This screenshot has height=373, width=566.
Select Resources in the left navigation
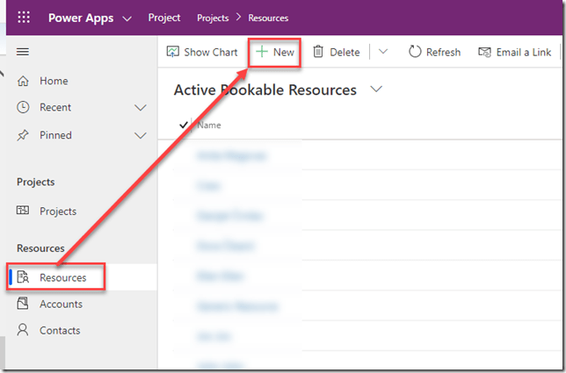(62, 277)
